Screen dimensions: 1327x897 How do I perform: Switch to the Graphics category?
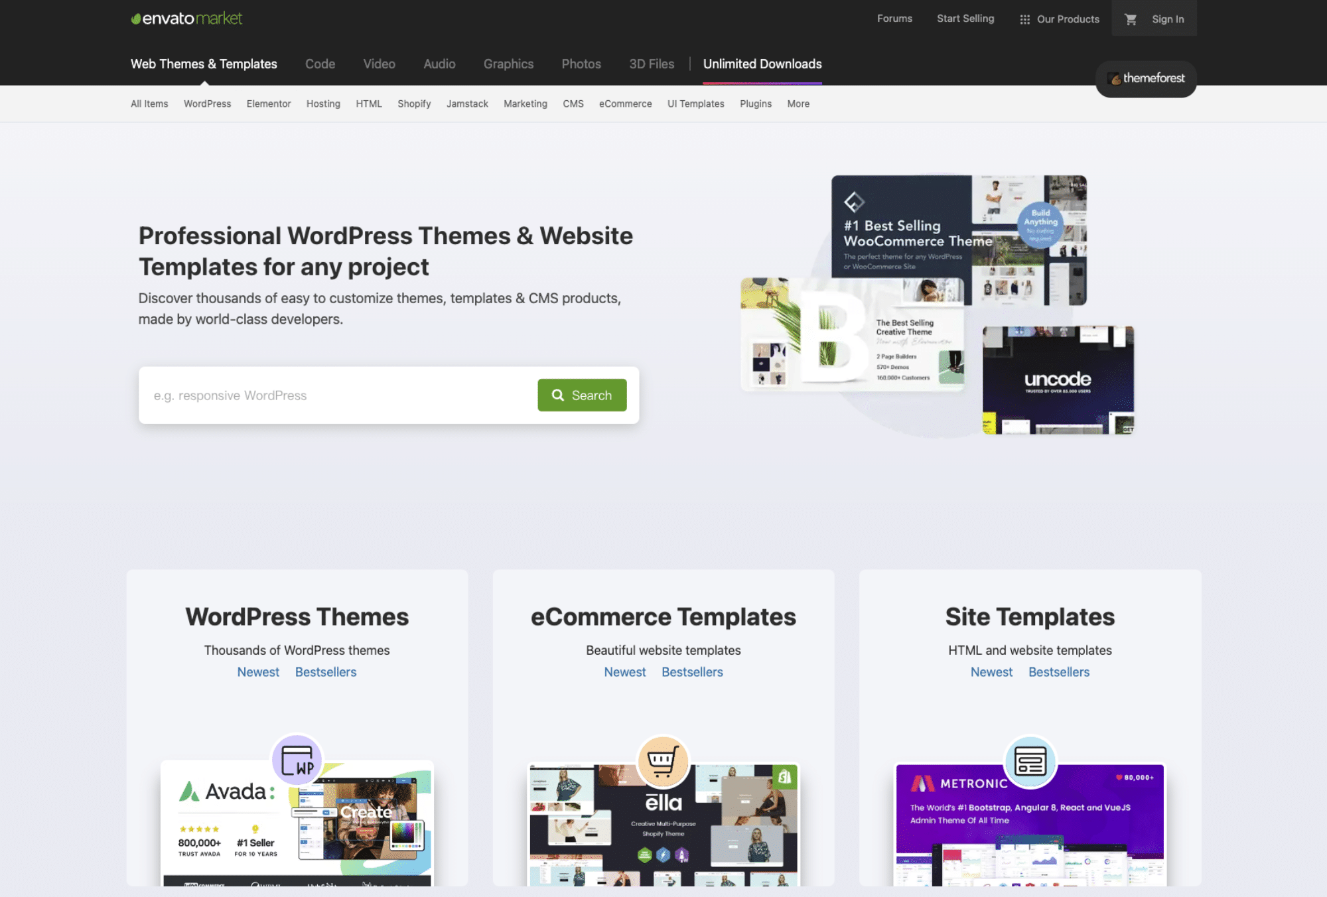(508, 64)
